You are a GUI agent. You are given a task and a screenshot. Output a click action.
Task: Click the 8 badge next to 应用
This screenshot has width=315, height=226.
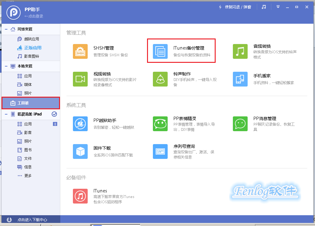click(x=55, y=124)
